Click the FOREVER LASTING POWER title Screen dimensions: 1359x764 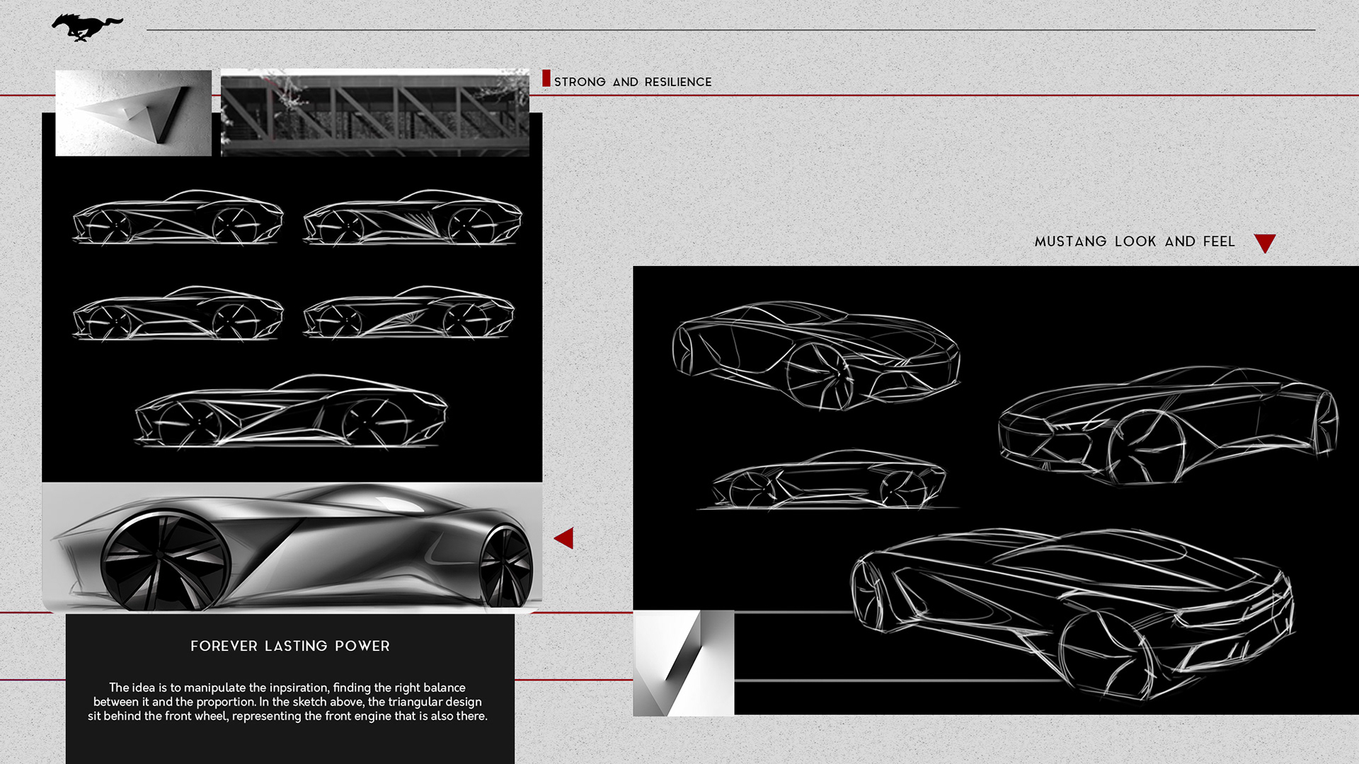290,646
